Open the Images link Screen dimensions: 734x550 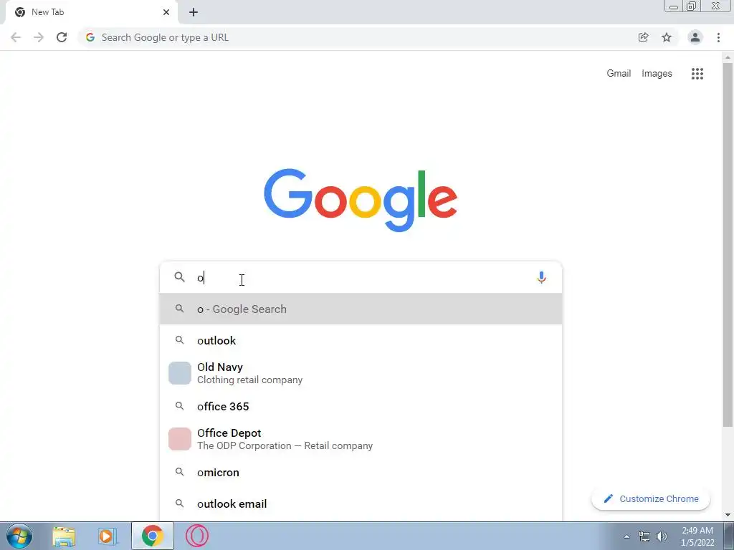(x=657, y=74)
